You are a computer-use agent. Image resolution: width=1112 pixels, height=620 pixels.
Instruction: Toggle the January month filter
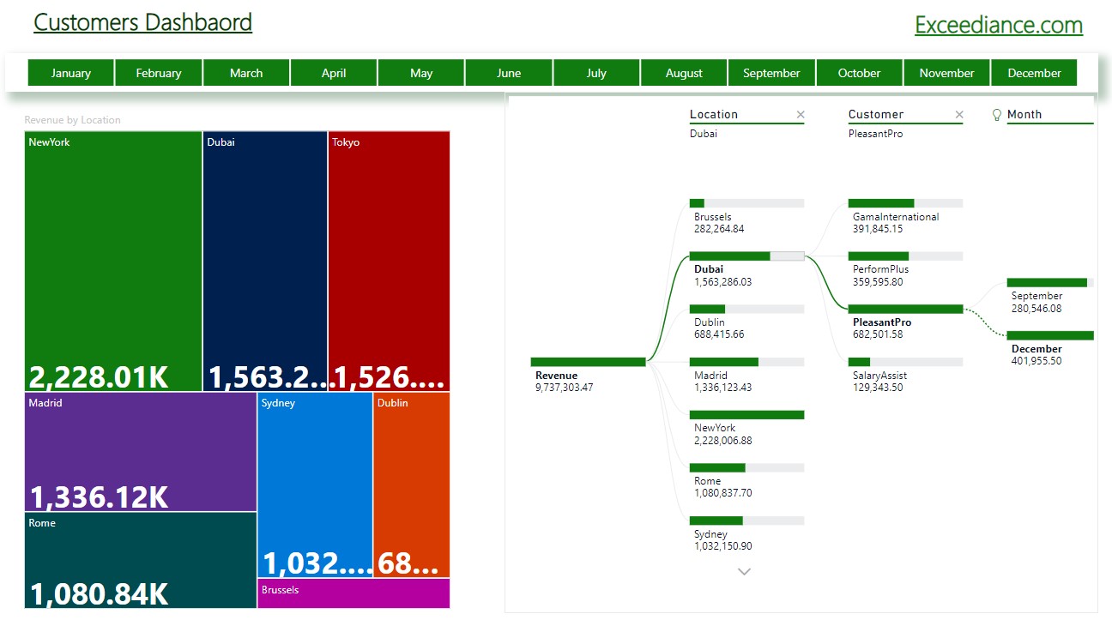tap(70, 72)
